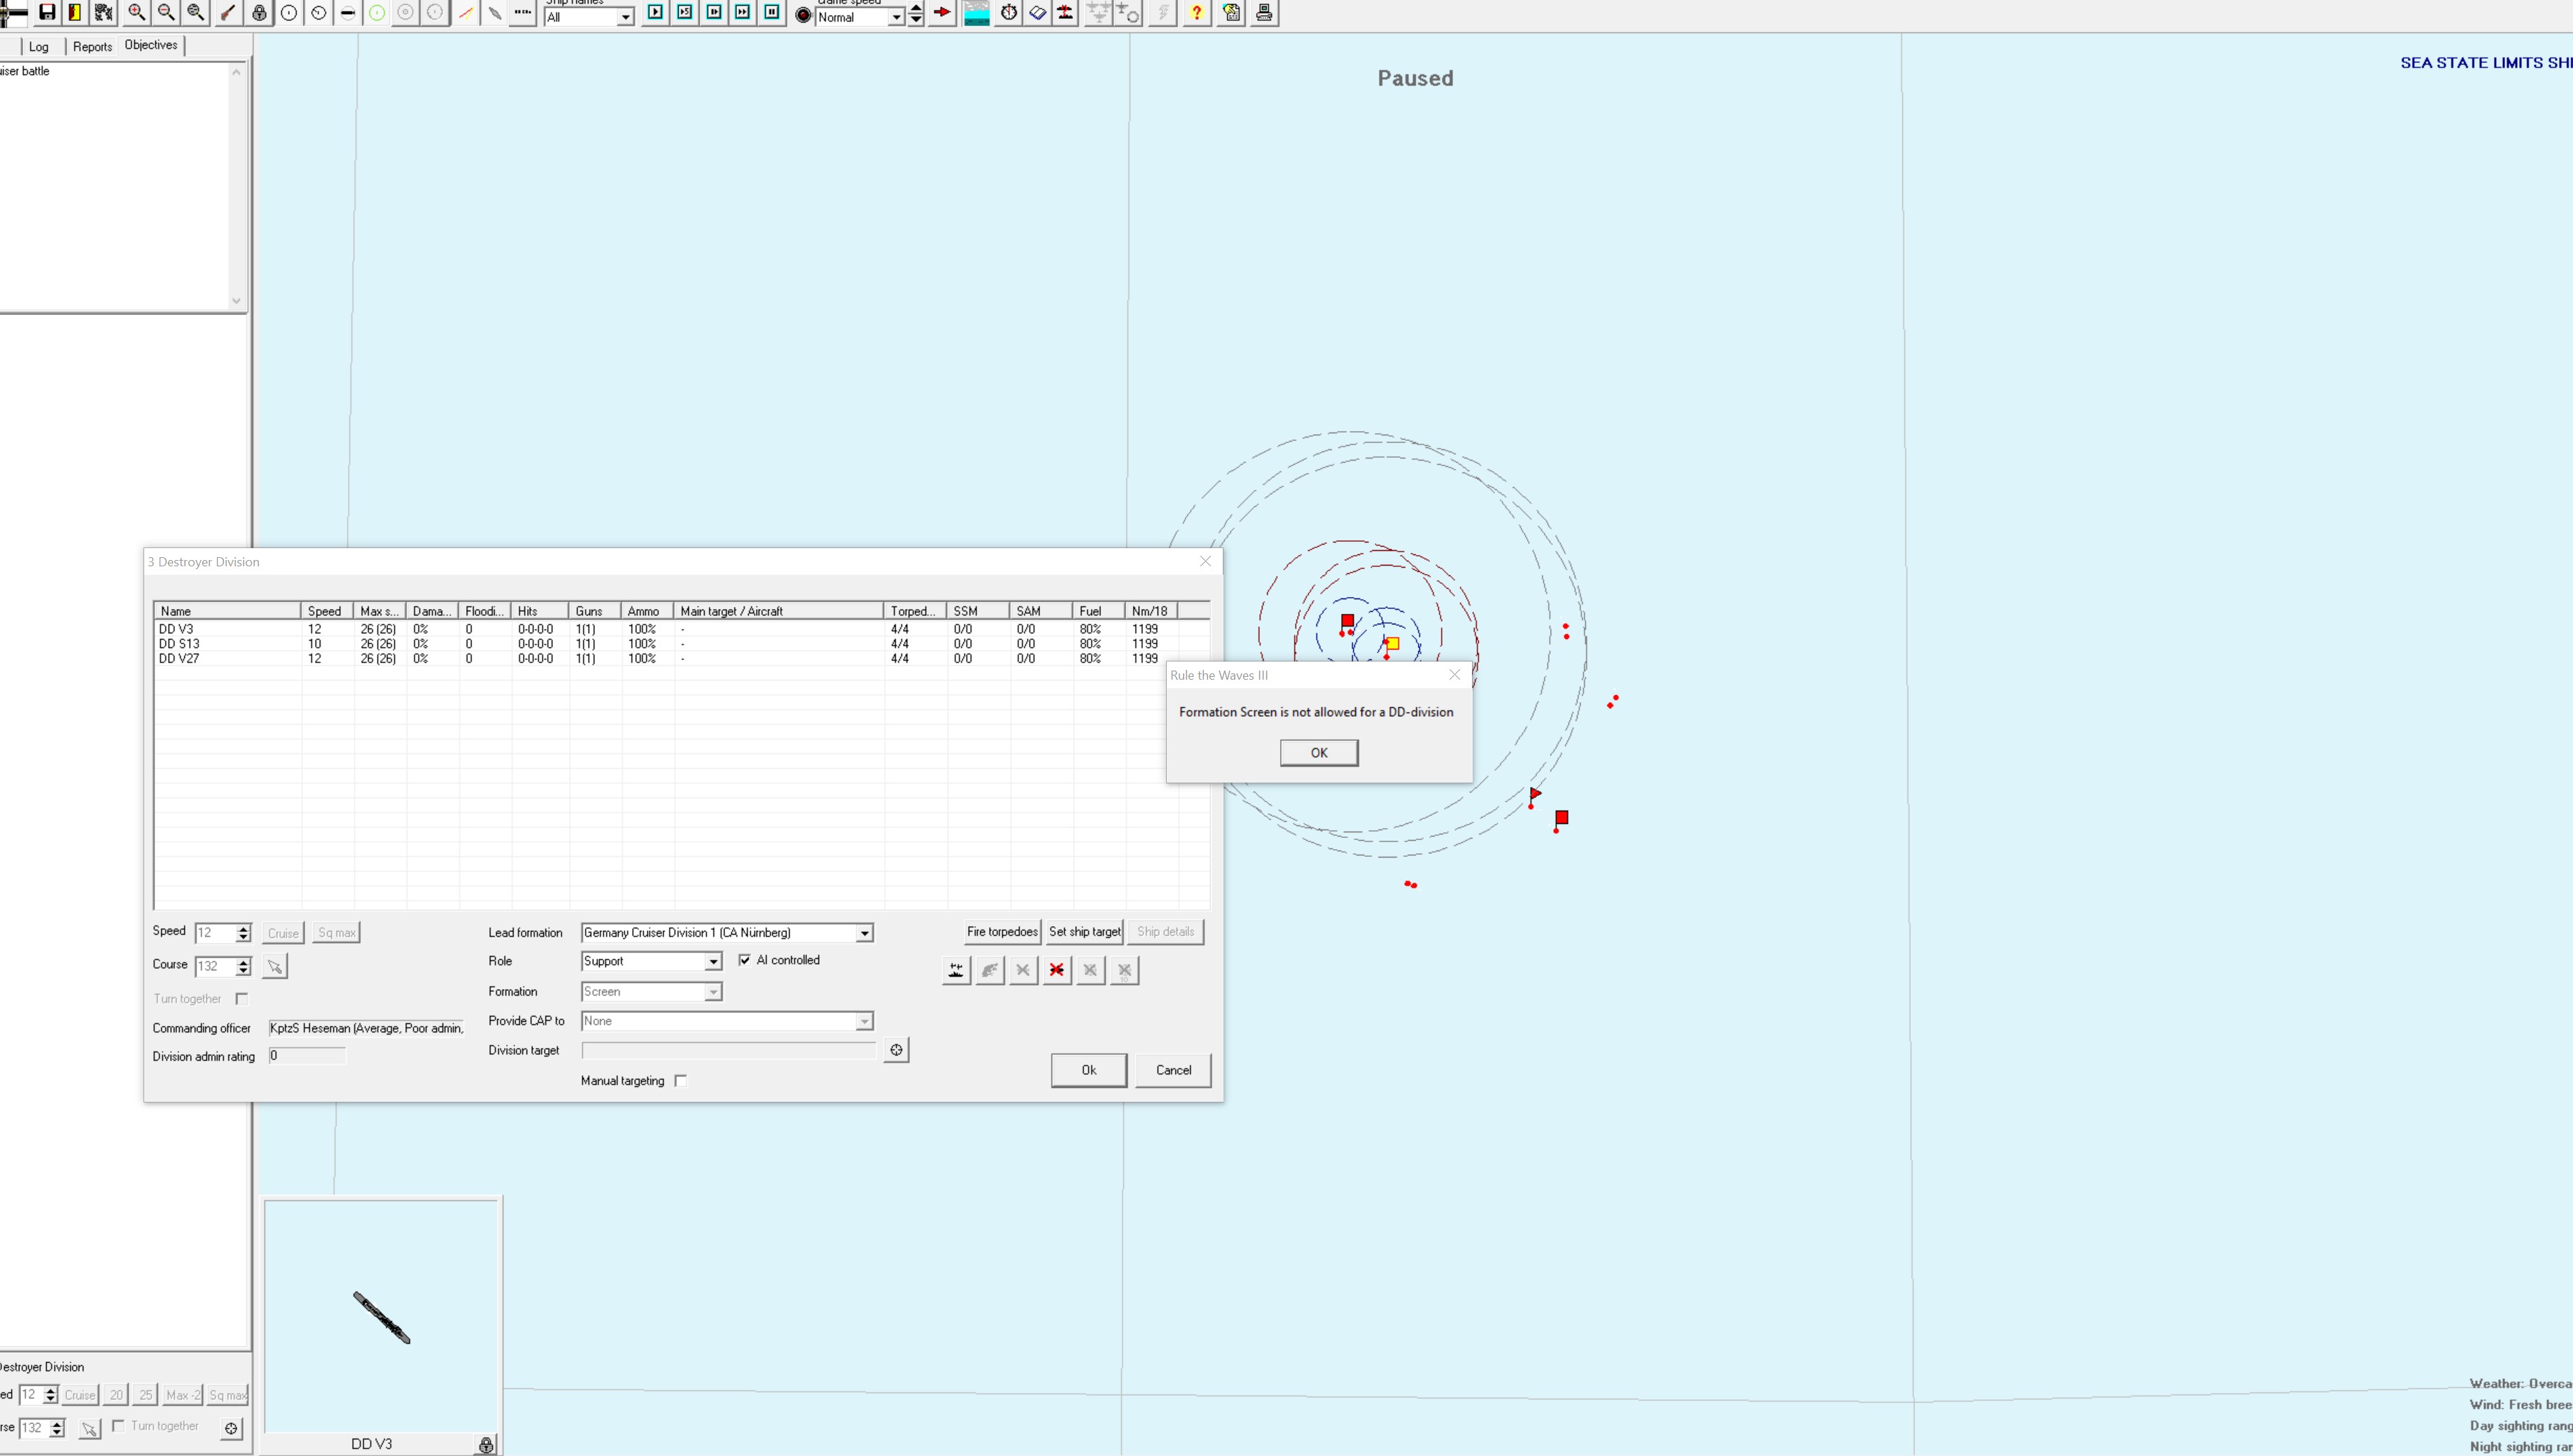The width and height of the screenshot is (2573, 1456).
Task: Click the log panel vertical scrollbar
Action: coord(236,186)
